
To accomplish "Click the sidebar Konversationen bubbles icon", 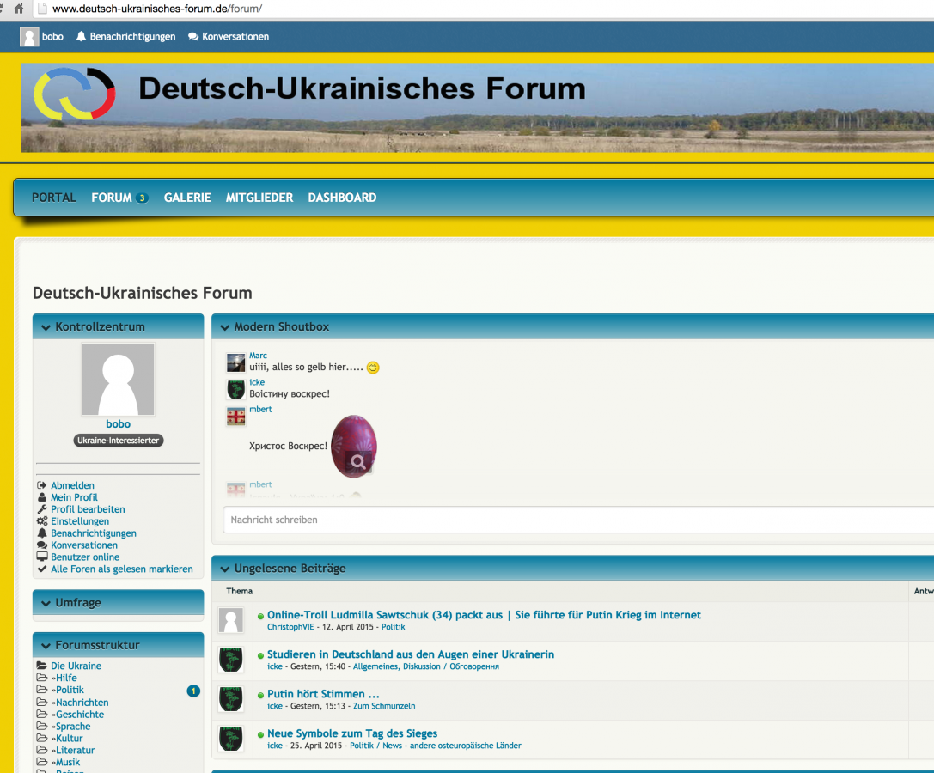I will 42,545.
